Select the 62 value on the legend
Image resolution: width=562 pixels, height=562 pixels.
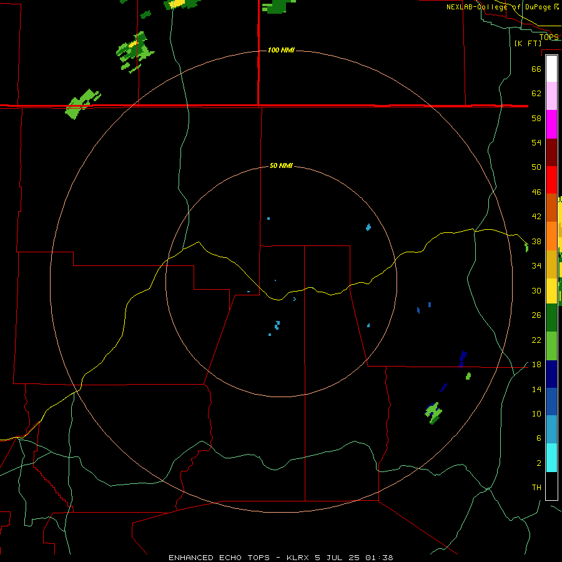tap(536, 94)
